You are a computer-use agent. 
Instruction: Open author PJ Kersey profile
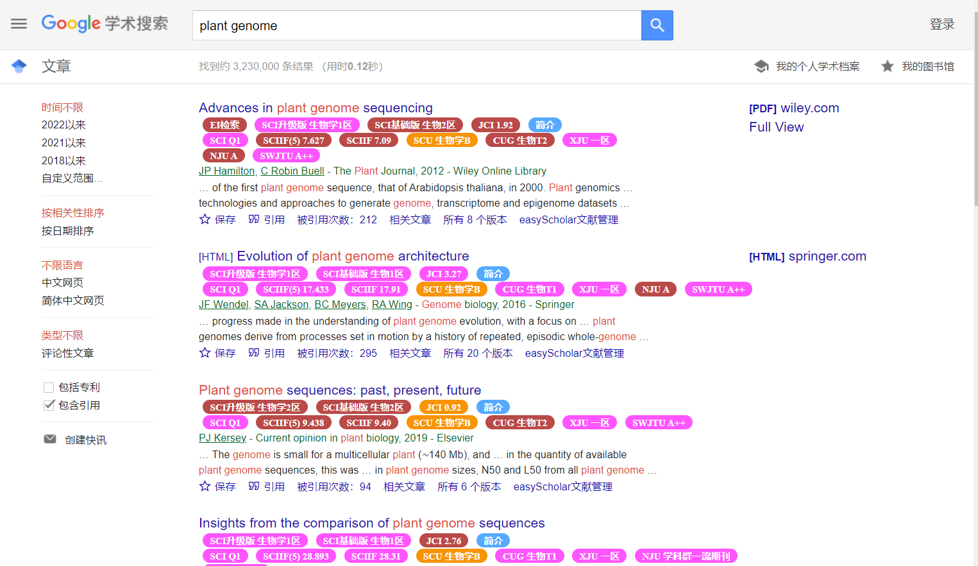[x=223, y=438]
